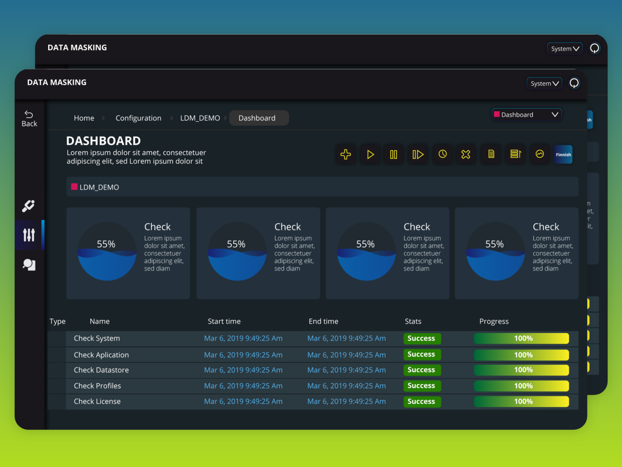Open the Dashboard dropdown selector

tap(526, 115)
